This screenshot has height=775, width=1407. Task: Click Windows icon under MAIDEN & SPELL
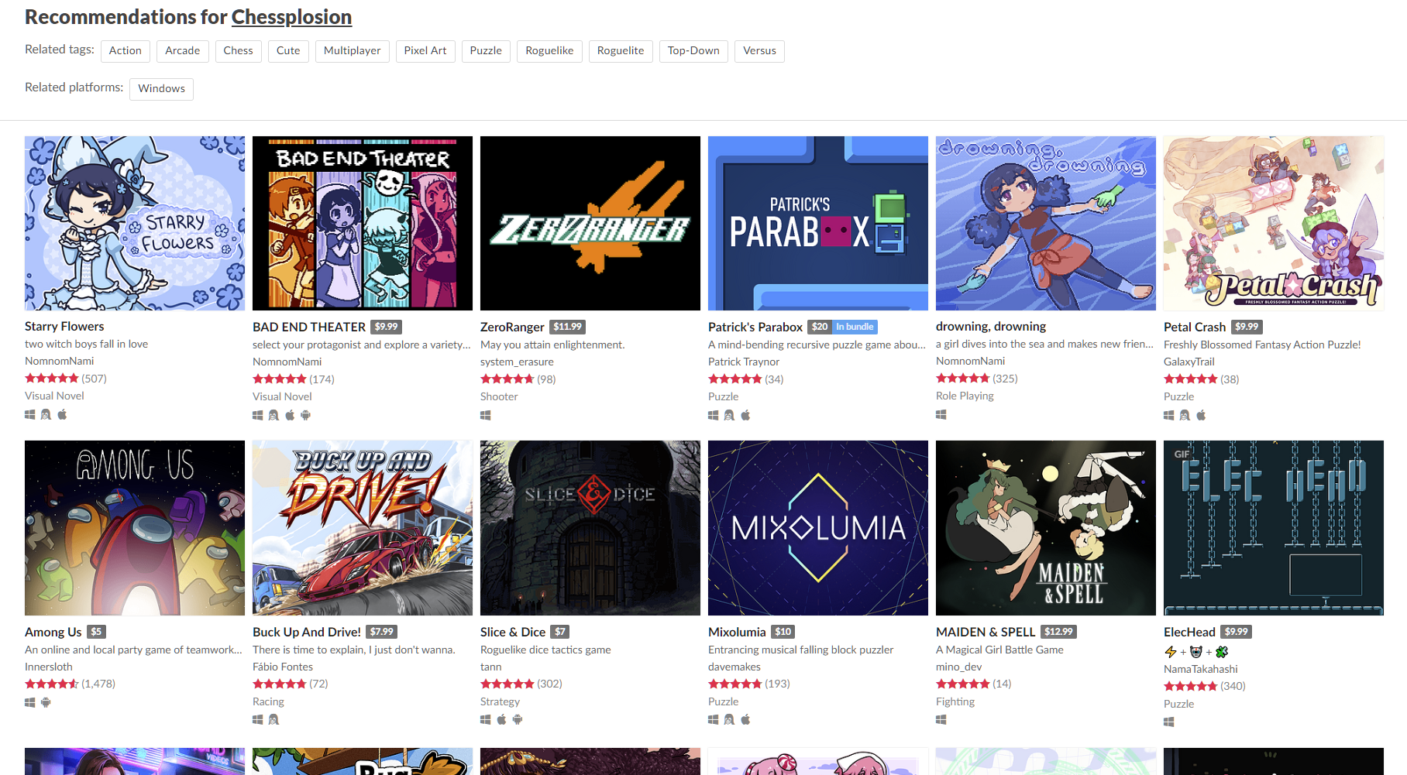pos(941,719)
